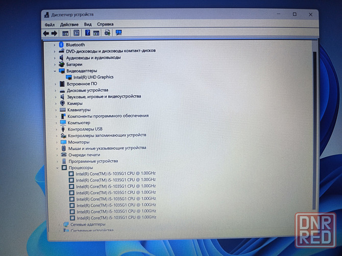Screen dimensions: 342x256
Task: Click the Встроенное ПО firmware icon
Action: point(62,84)
